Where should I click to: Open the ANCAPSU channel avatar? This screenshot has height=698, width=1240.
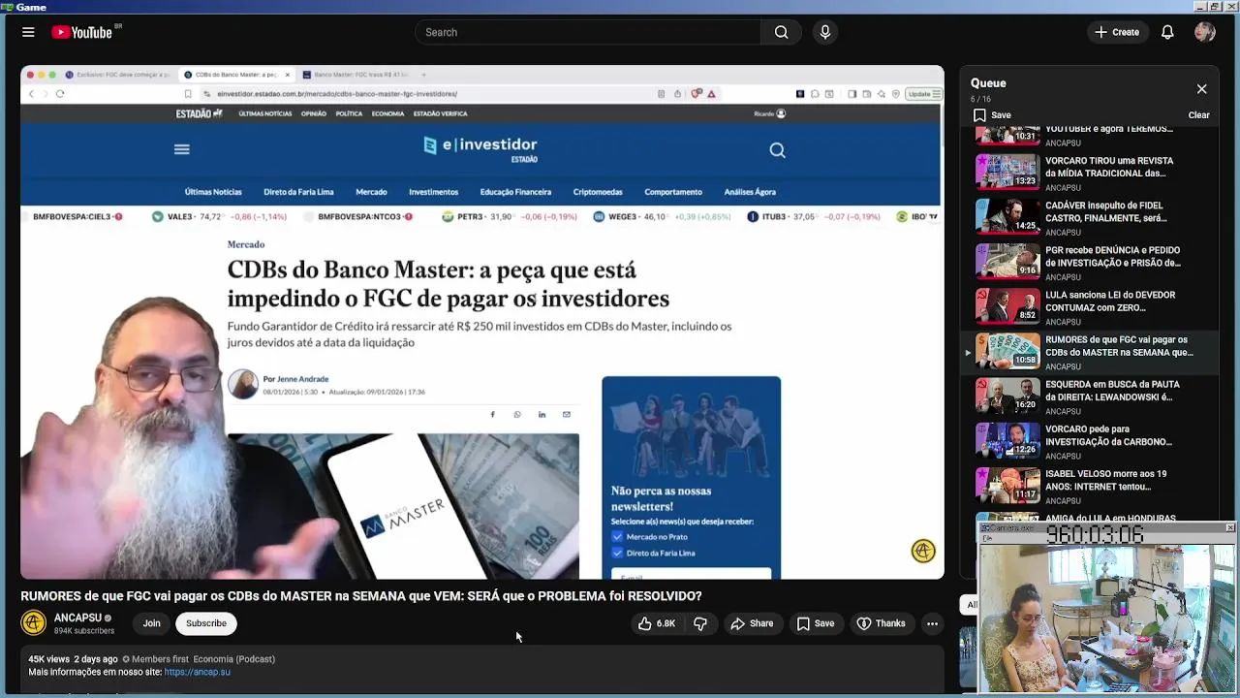[34, 623]
